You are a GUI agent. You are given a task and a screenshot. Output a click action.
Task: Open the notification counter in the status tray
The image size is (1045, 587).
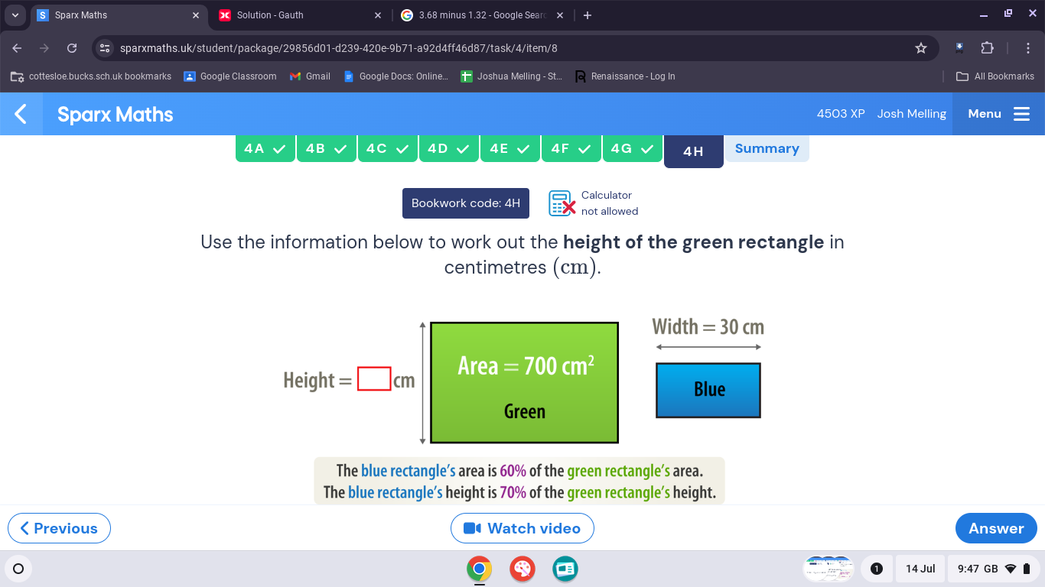877,569
